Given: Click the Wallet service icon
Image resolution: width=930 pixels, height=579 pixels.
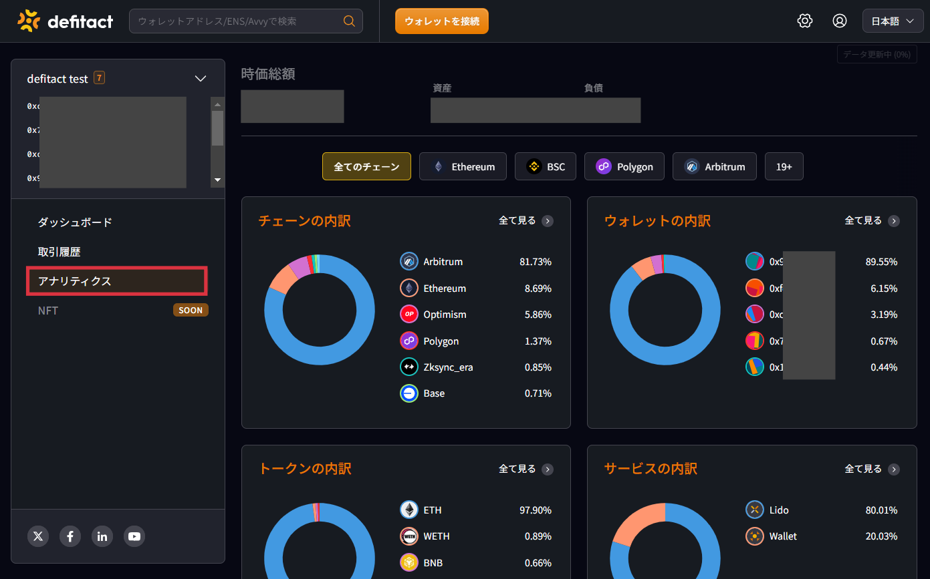Looking at the screenshot, I should 755,536.
